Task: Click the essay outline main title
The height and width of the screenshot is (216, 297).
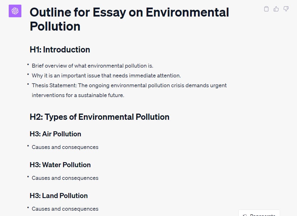Action: click(x=129, y=19)
